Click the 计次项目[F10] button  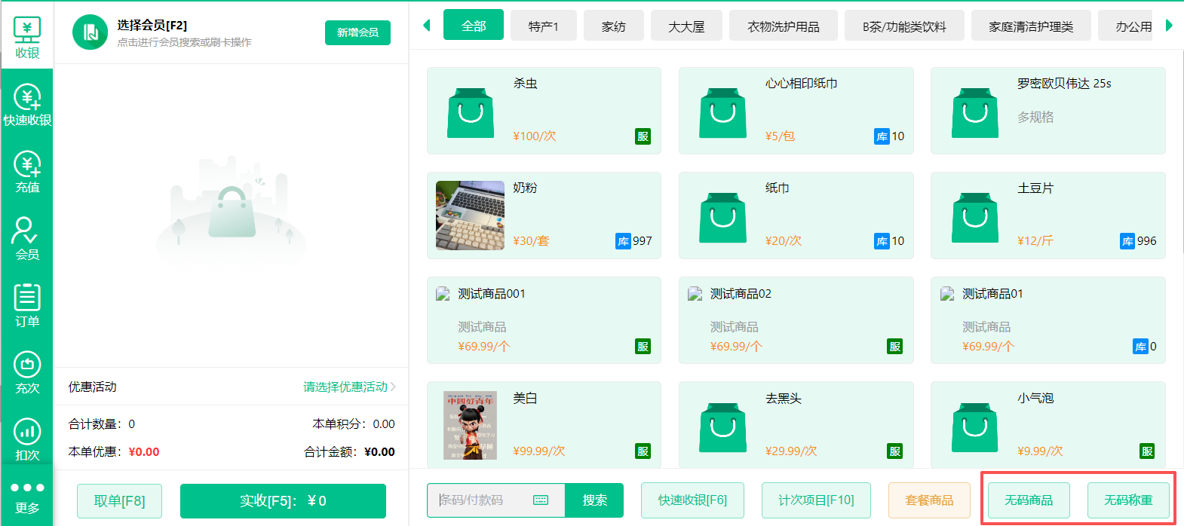pyautogui.click(x=816, y=500)
